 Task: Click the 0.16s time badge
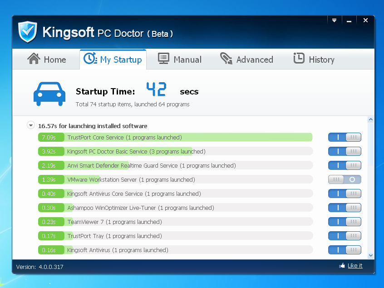[x=51, y=250]
